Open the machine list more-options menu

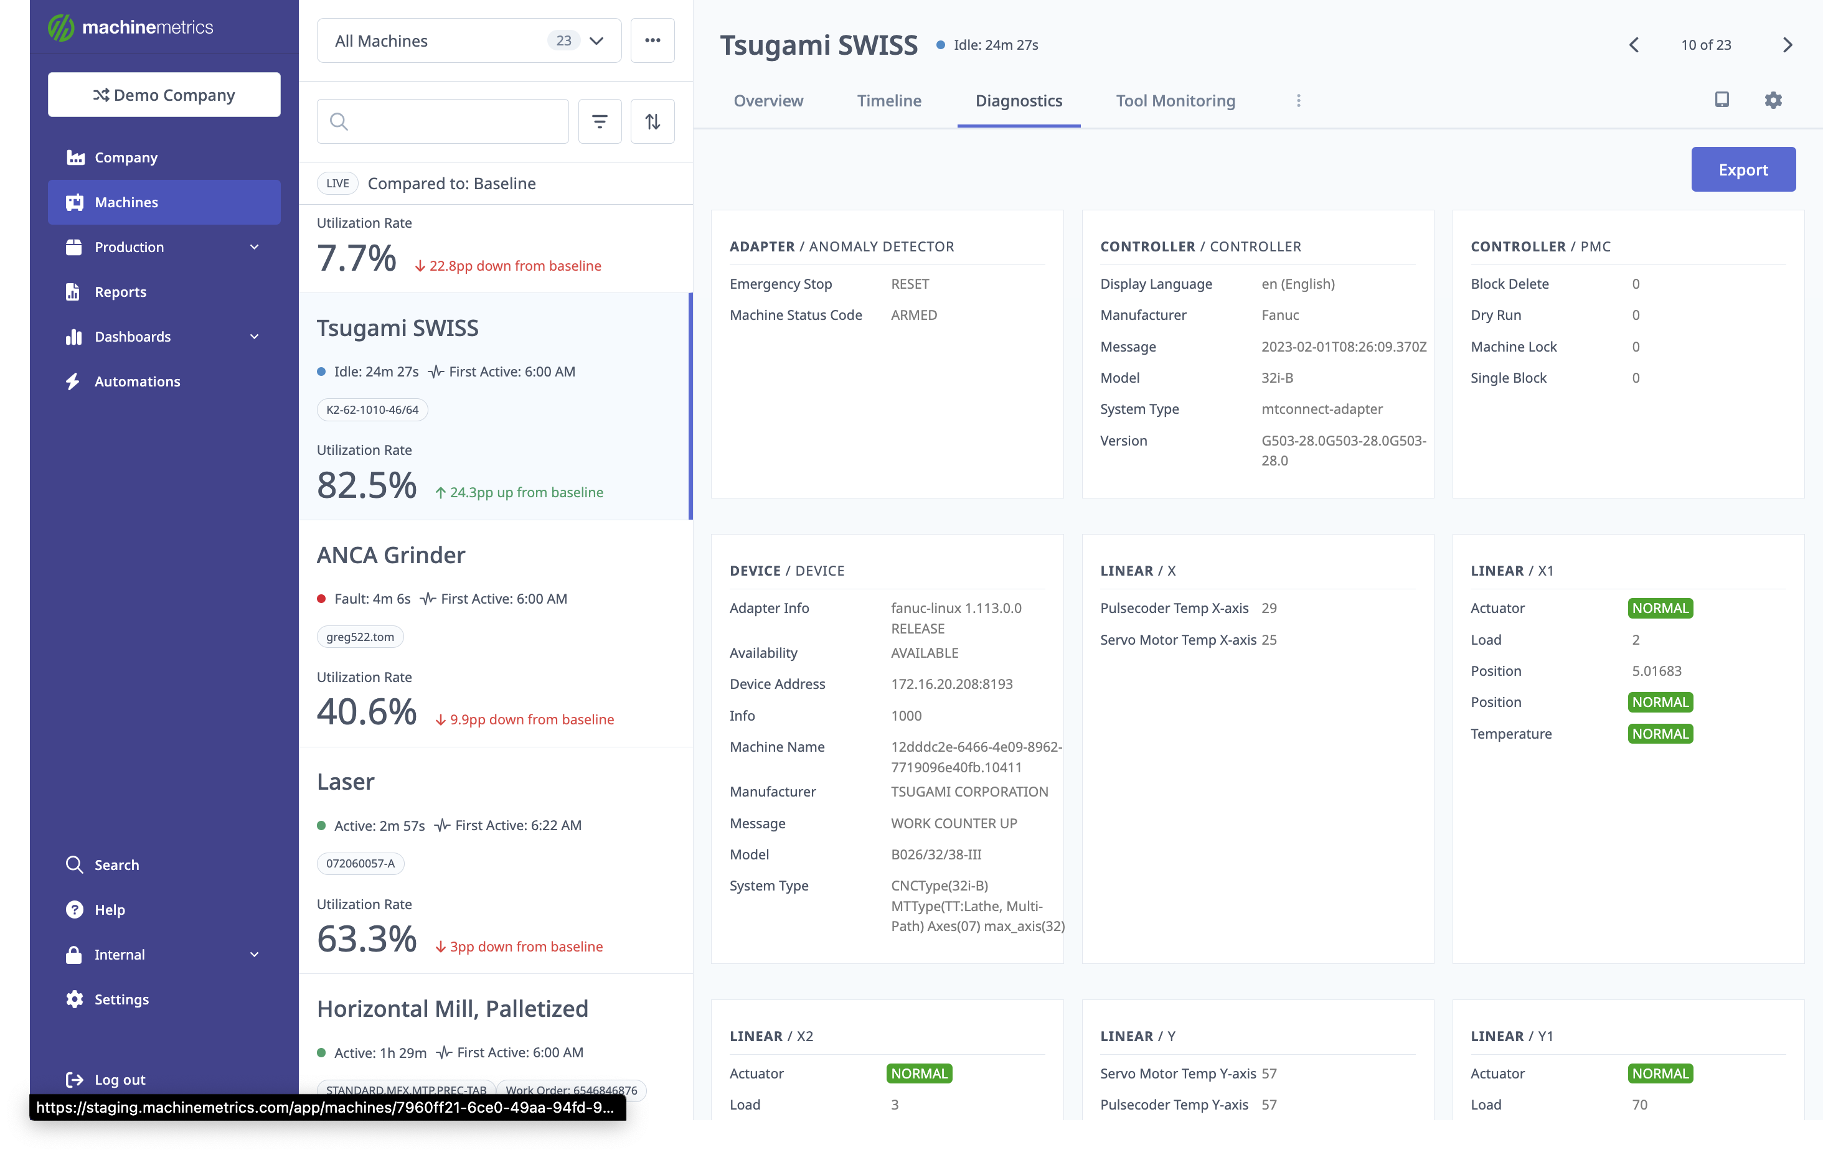652,41
